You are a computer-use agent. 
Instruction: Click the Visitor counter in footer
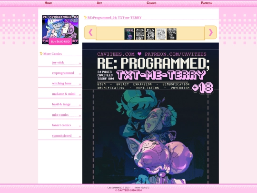(x=142, y=188)
